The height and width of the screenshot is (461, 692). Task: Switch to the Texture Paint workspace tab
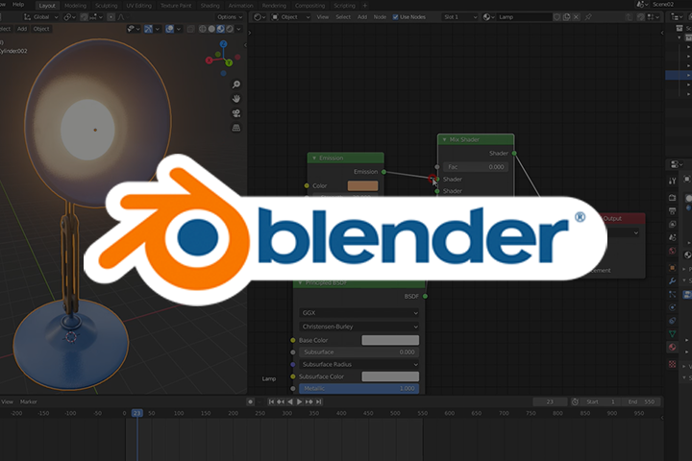click(x=176, y=6)
